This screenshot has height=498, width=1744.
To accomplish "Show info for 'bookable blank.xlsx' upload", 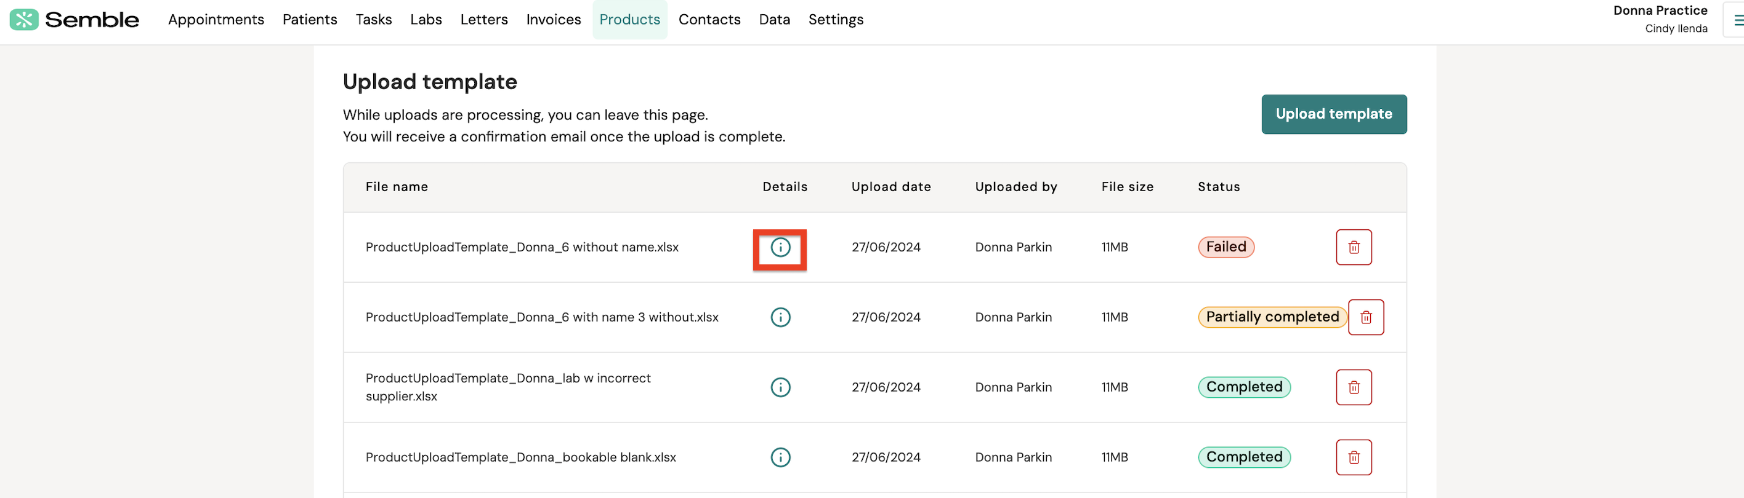I will click(780, 457).
